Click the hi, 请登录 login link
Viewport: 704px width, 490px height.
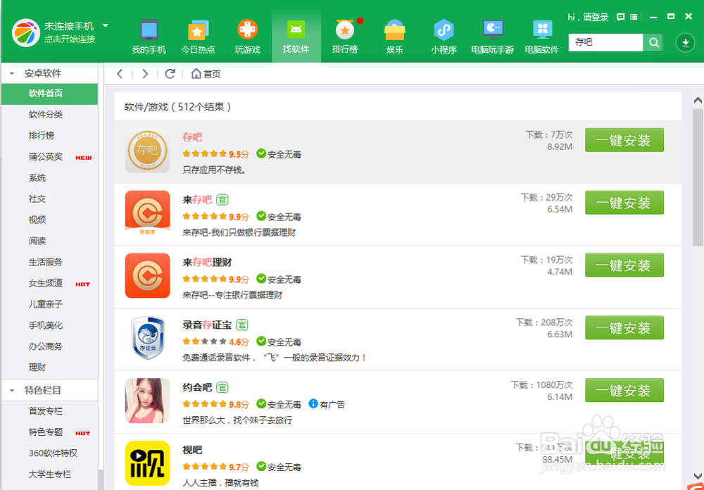click(588, 18)
